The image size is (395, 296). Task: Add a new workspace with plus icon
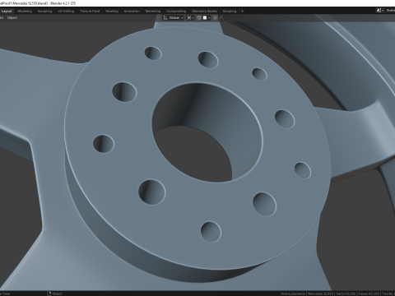tap(242, 12)
